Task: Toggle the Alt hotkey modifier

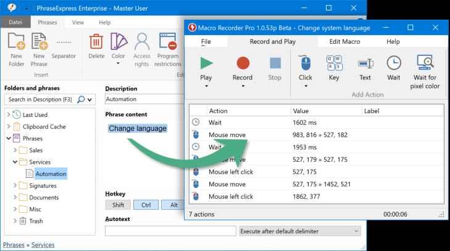Action: pyautogui.click(x=173, y=205)
